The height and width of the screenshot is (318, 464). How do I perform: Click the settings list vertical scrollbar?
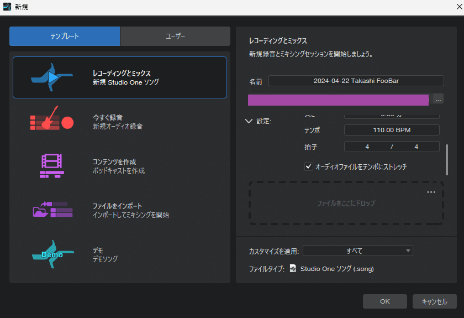(446, 160)
